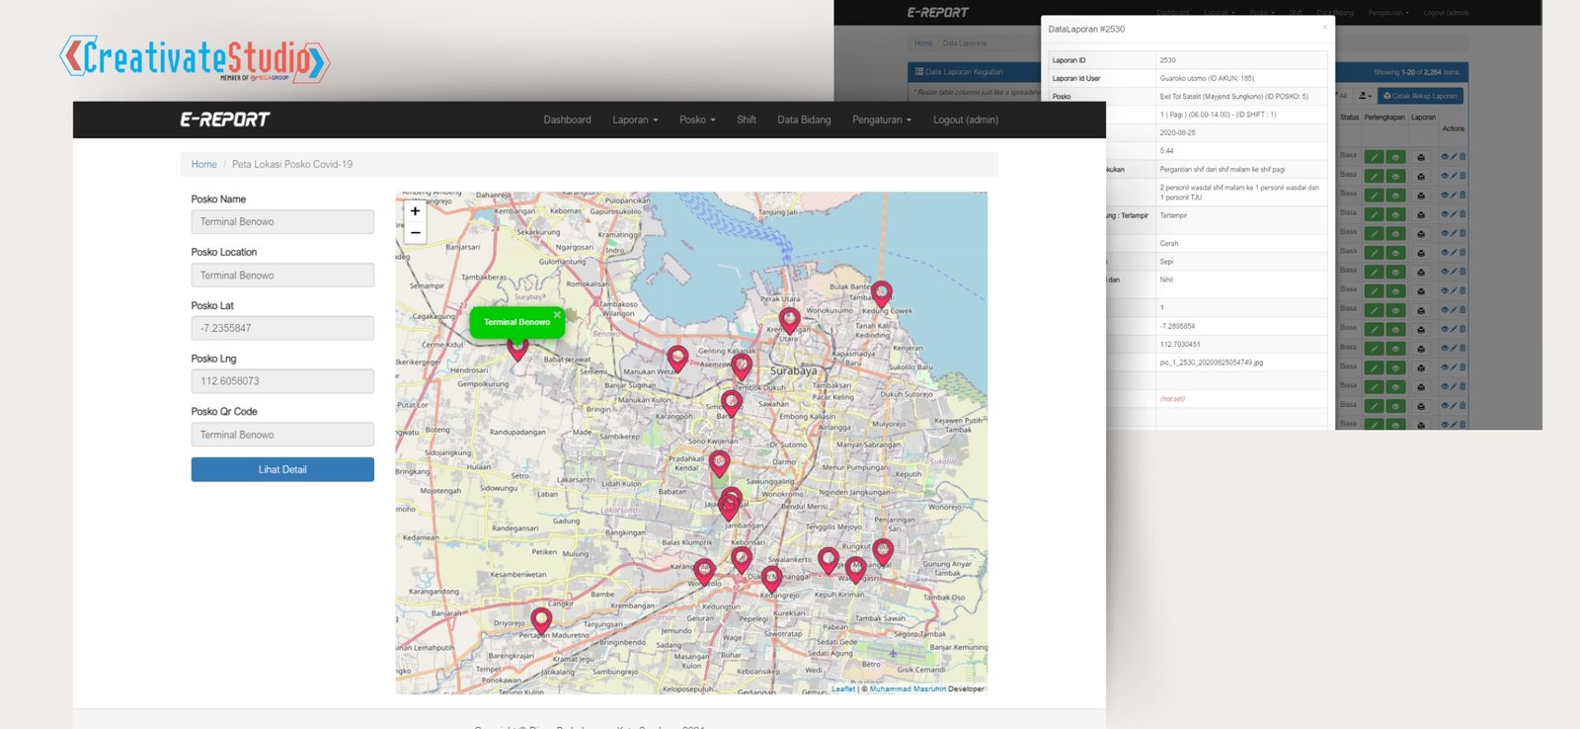Click the map marker at Manukan Wetan

(x=677, y=358)
